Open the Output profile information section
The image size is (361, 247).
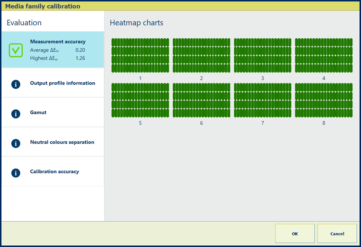(x=62, y=83)
